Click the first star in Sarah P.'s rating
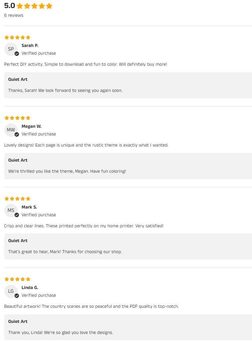Screen dimensions: 252x342 pos(6,37)
